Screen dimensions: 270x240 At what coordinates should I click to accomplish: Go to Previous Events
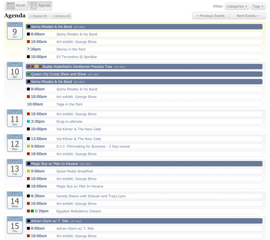[x=210, y=16]
